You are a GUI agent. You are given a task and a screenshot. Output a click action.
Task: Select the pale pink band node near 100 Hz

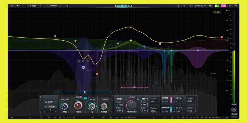tap(75, 41)
